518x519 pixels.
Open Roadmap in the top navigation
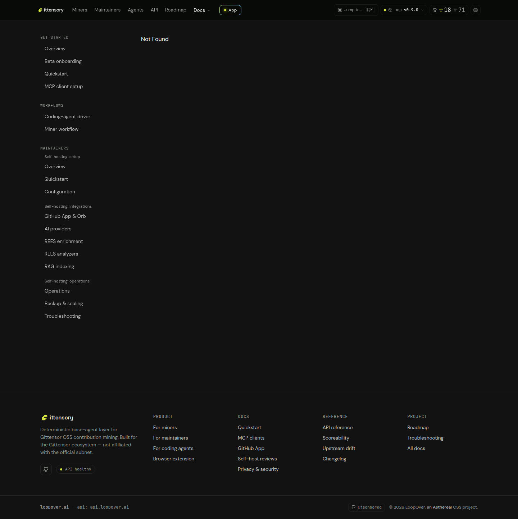point(176,10)
